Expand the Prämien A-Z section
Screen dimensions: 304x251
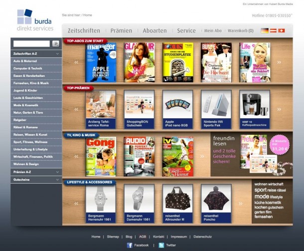coord(36,172)
